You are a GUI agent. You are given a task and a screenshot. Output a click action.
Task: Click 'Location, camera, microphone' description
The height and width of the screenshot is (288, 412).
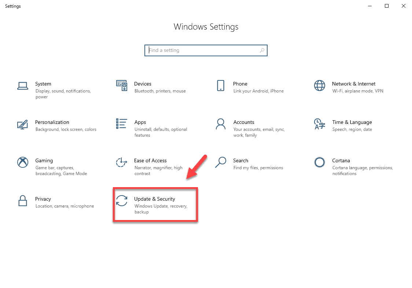[65, 206]
